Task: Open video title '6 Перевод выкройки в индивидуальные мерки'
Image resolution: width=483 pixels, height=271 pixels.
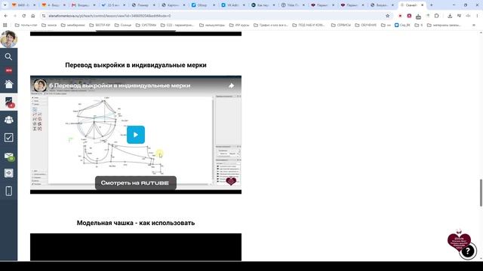Action: tap(119, 85)
